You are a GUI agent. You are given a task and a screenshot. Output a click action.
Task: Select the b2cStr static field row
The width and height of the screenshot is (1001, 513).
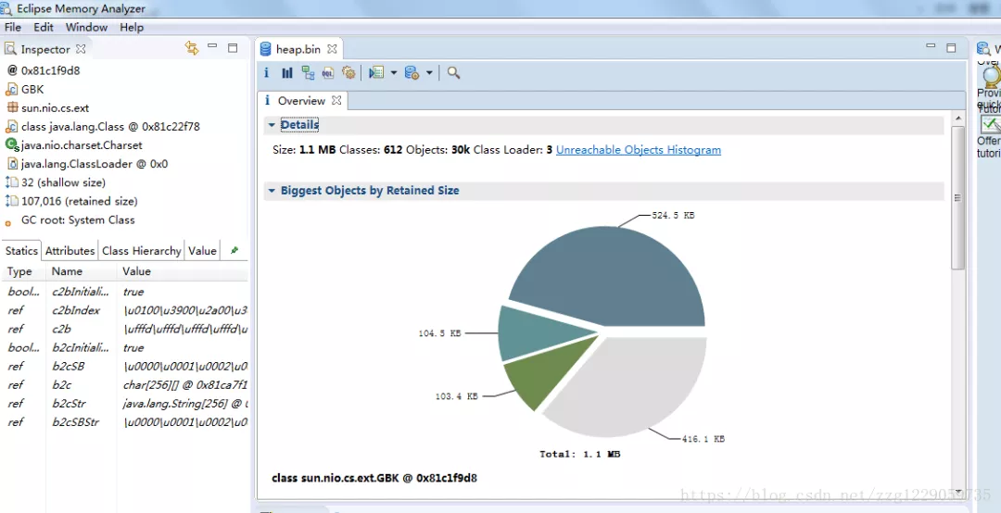[x=125, y=403]
